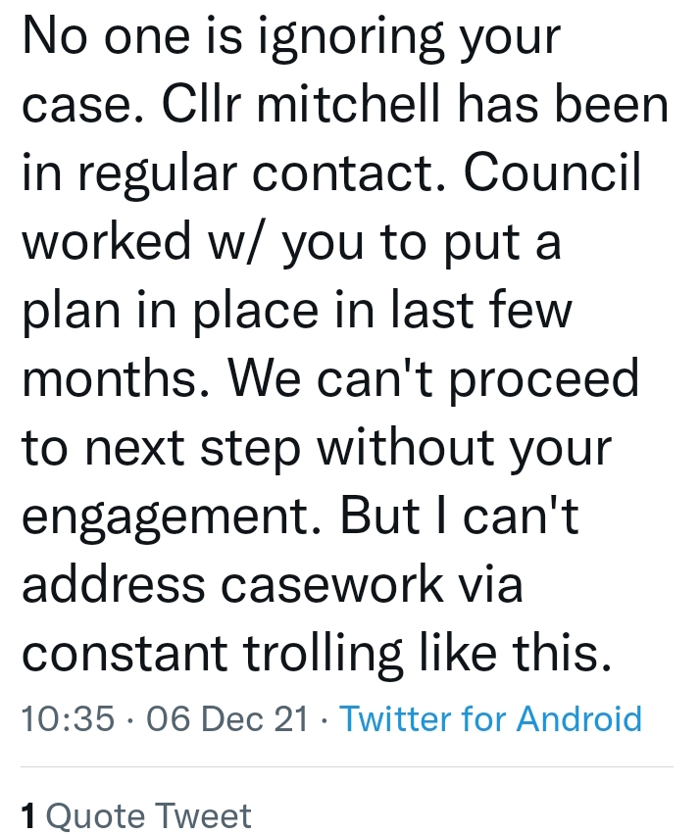Click the words 'Cllr mitchell' in tweet
Image resolution: width=700 pixels, height=835 pixels.
(x=302, y=104)
